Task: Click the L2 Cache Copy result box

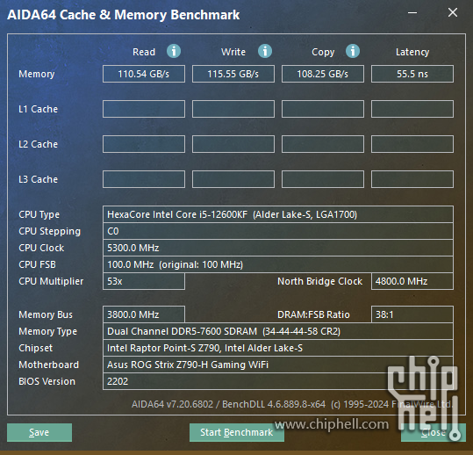Action: click(x=323, y=144)
